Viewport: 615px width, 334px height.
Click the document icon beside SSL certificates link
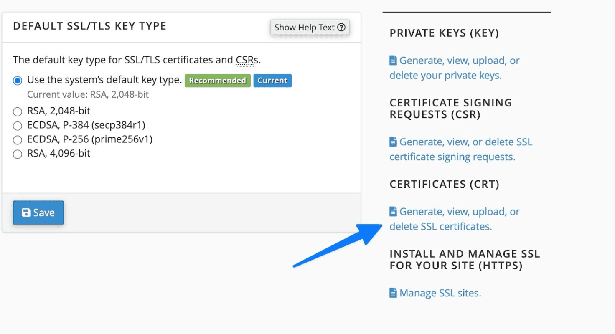point(393,211)
